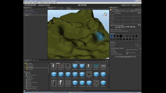Select the Scale tool in the toolbar
Viewport: 166px width, 93px height.
(34, 5)
